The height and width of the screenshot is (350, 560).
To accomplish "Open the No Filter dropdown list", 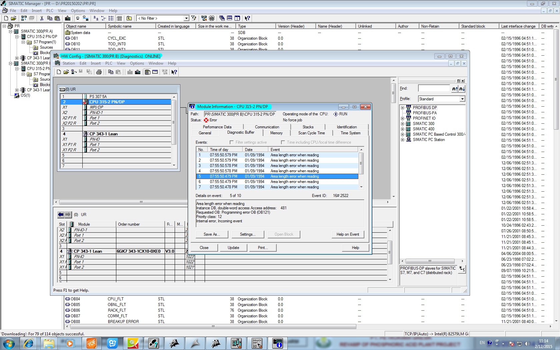I will point(186,18).
